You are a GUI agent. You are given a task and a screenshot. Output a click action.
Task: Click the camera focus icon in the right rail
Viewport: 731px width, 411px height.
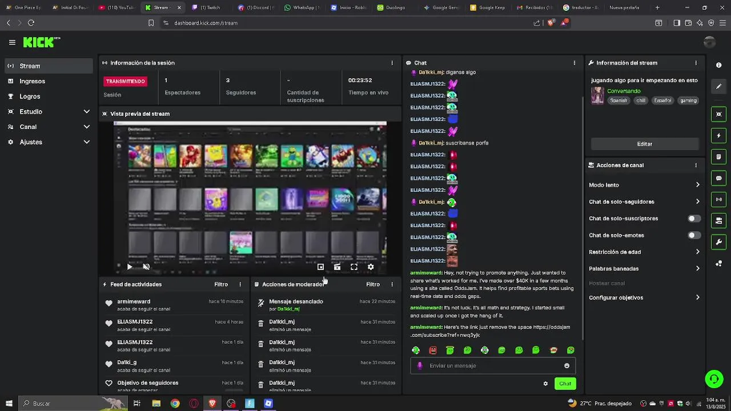coord(718,114)
